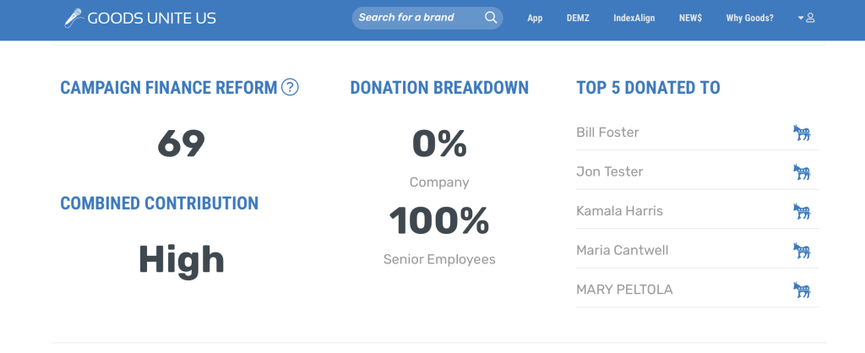
Task: Open the App menu item
Action: click(535, 18)
